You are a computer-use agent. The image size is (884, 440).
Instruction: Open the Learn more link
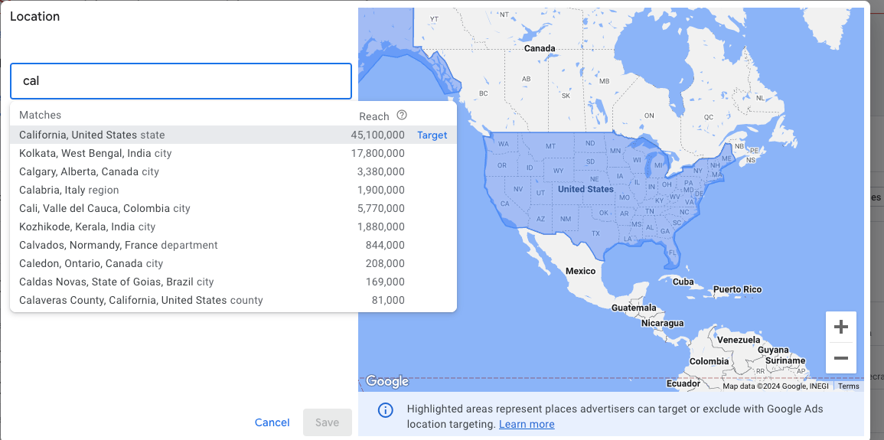pos(527,424)
